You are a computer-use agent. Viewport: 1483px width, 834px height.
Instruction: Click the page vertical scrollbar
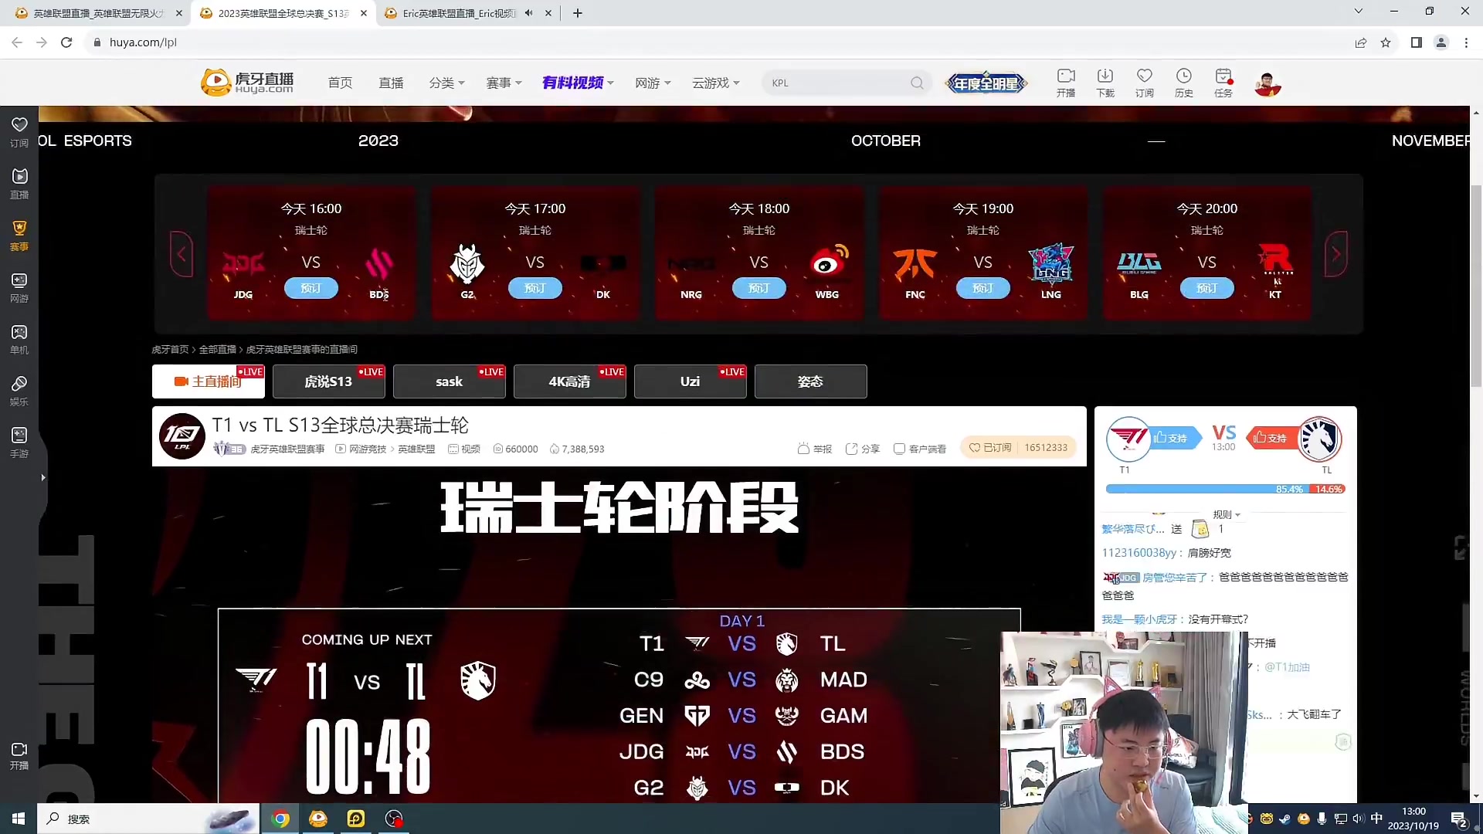point(1476,286)
